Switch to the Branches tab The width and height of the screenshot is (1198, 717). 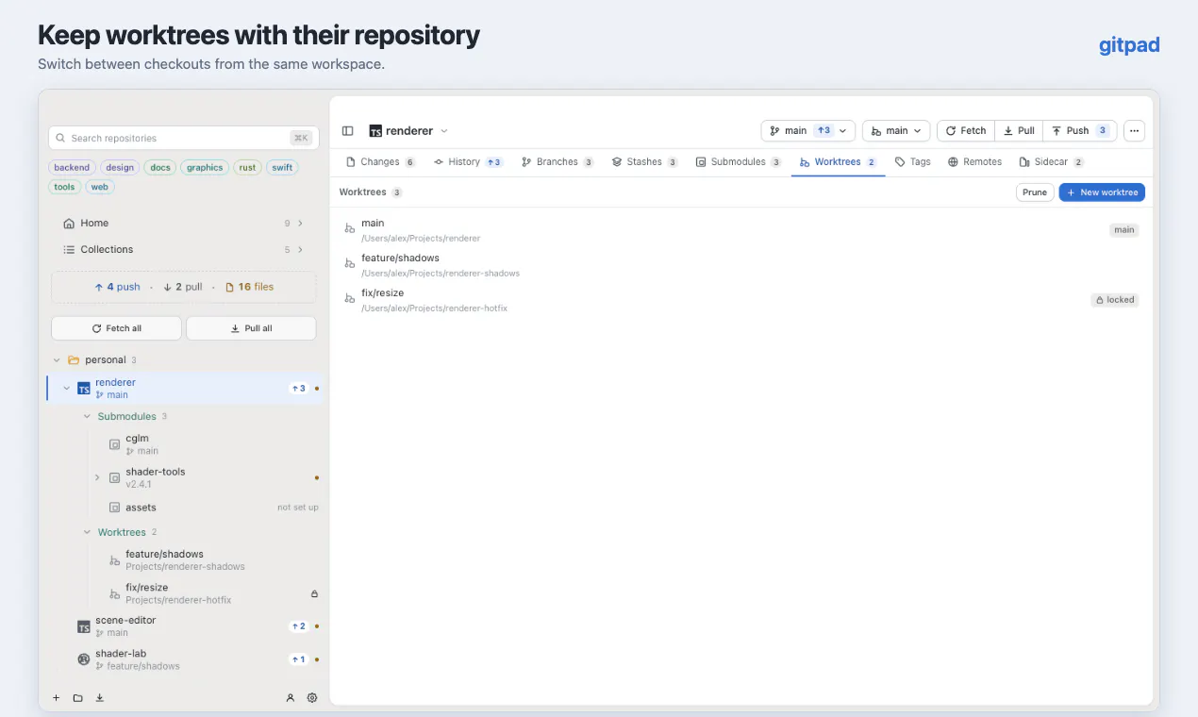coord(557,162)
